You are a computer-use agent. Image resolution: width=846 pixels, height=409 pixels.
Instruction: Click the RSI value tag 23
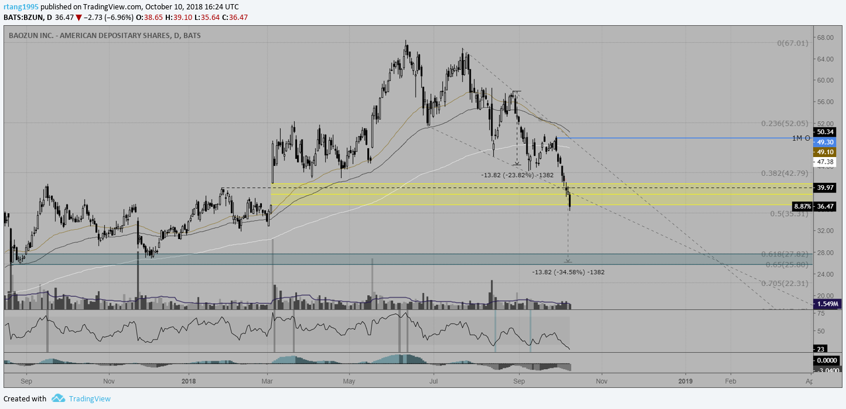[821, 349]
